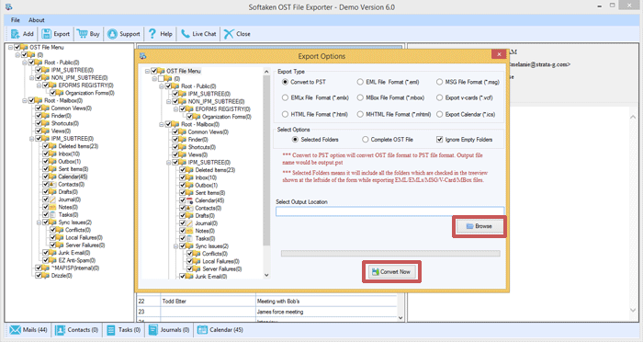Screen dimensions: 643x342
Task: Click the Export Options dialog title icon
Action: coord(142,56)
